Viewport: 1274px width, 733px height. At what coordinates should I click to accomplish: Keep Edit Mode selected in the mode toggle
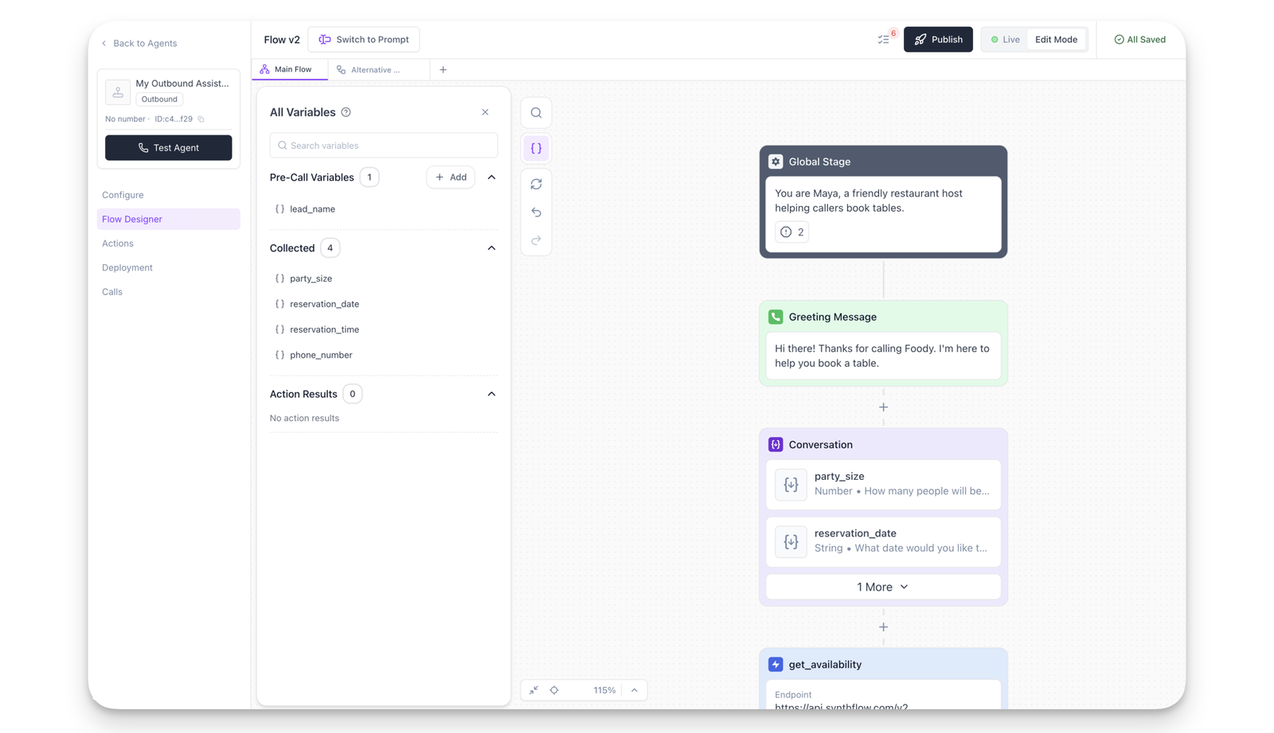click(x=1056, y=39)
